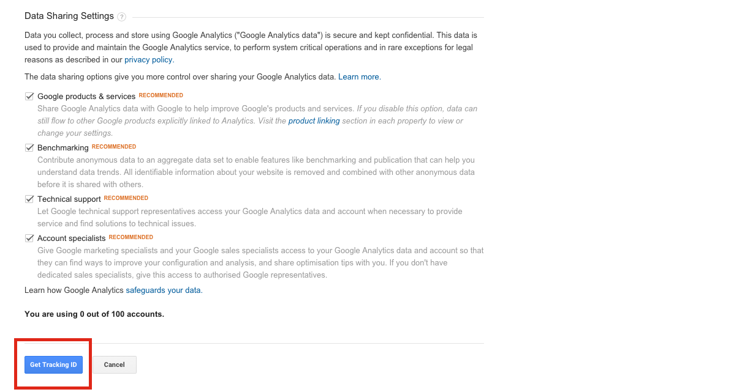
Task: Disable the Technical support checkbox
Action: coord(29,199)
